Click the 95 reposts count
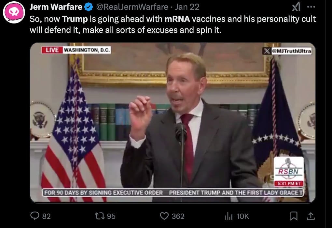The height and width of the screenshot is (228, 332). 111,216
